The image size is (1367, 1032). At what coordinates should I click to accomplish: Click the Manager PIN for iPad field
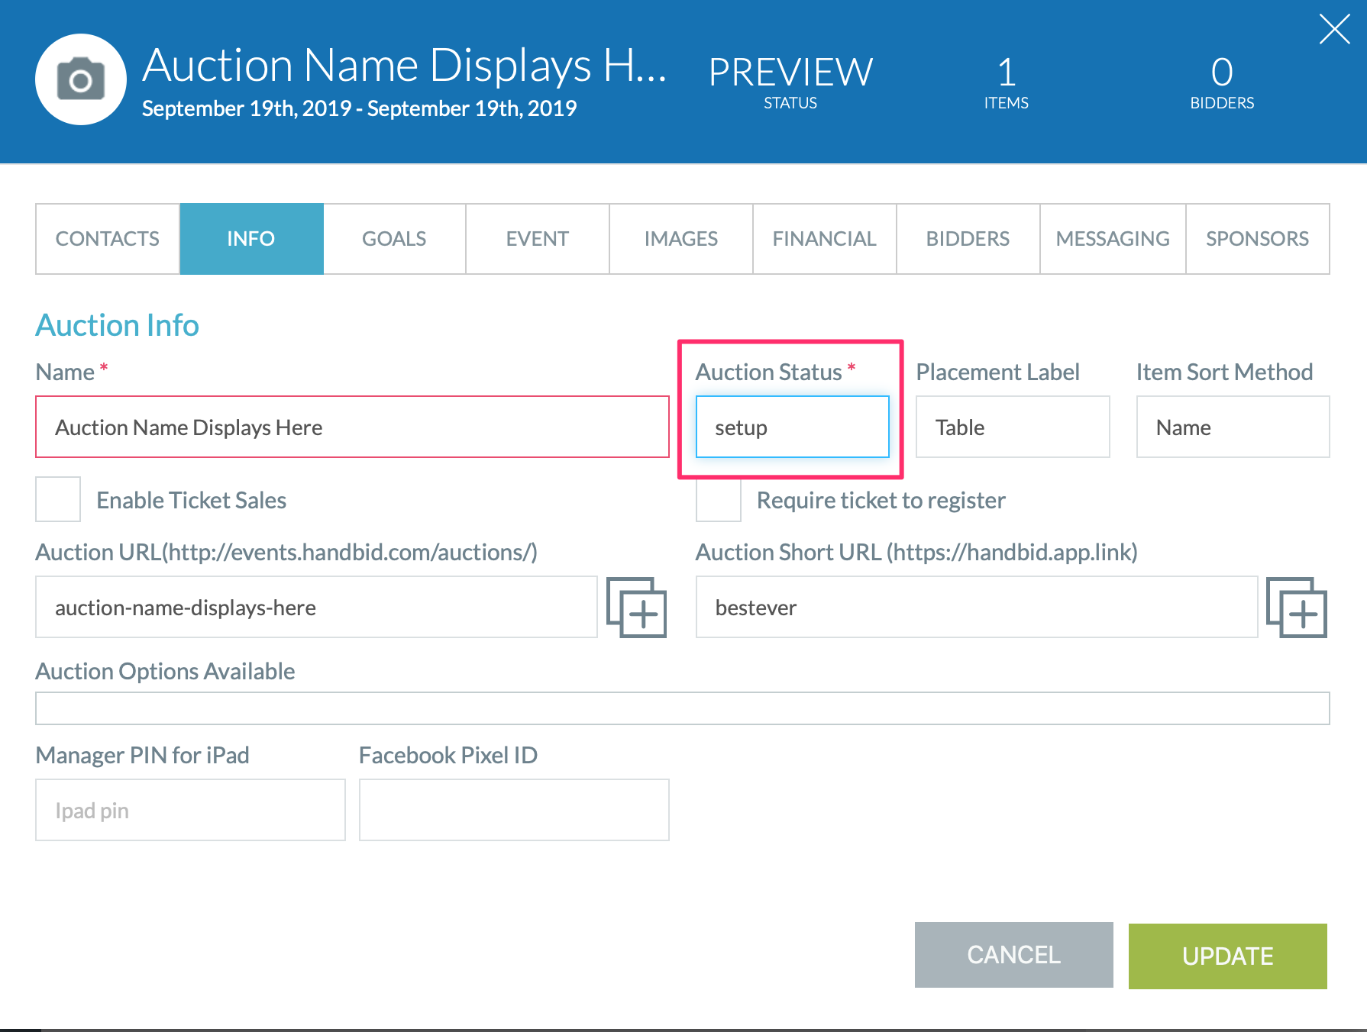pos(190,809)
